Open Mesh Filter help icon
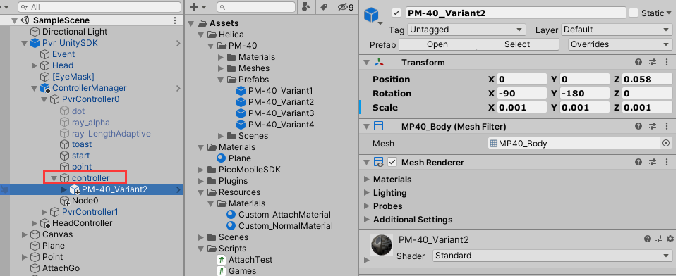The height and width of the screenshot is (276, 678). click(x=638, y=126)
